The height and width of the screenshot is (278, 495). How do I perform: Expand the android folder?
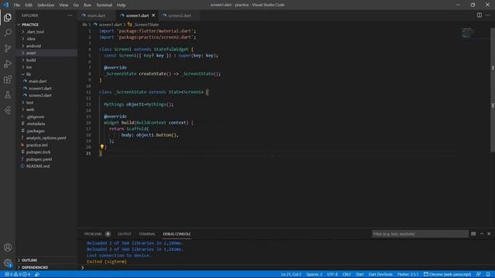coord(33,46)
